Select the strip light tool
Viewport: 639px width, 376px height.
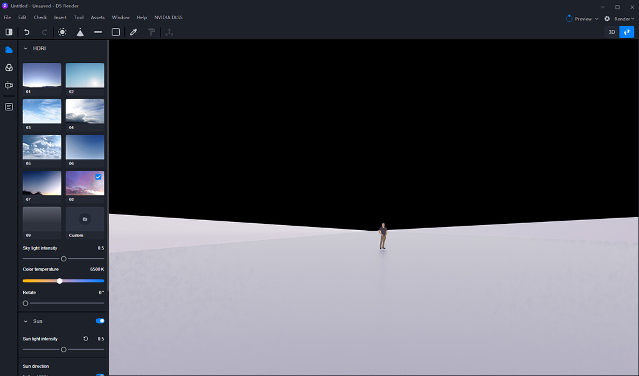pyautogui.click(x=97, y=32)
